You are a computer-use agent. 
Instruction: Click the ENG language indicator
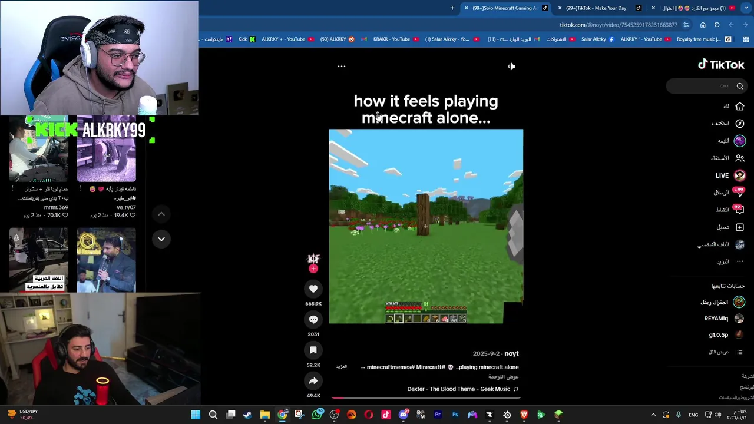[693, 415]
